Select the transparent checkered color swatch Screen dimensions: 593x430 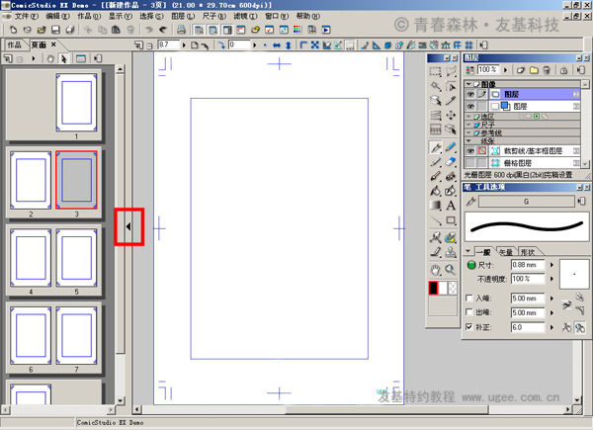453,289
